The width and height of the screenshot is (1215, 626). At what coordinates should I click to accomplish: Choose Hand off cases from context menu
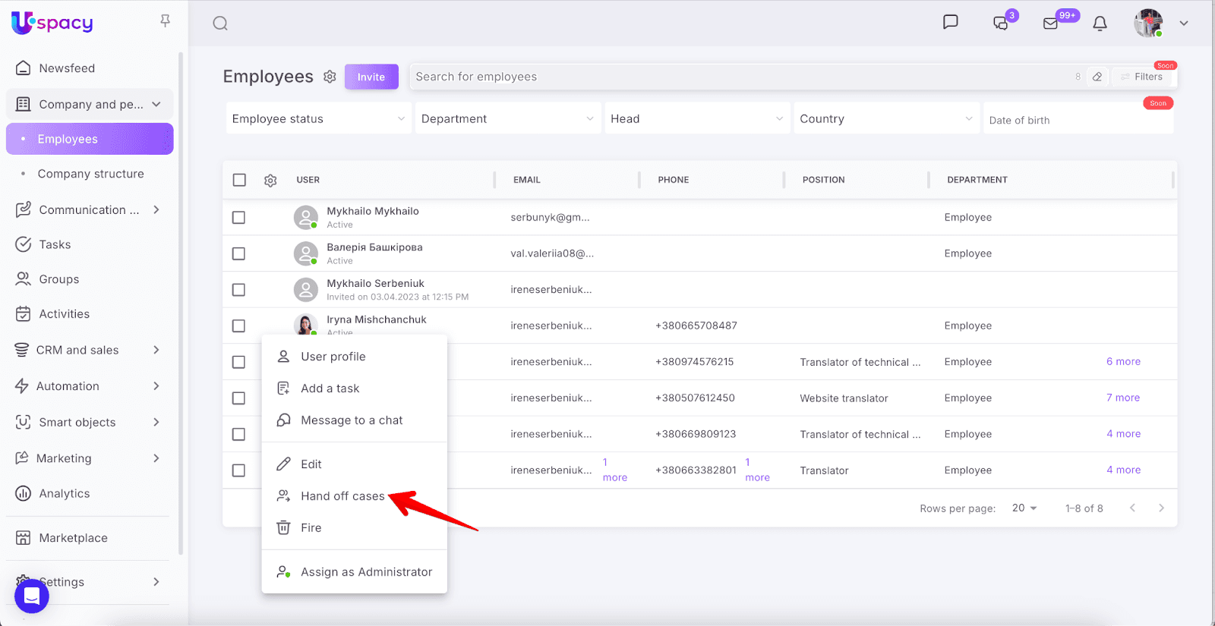(x=342, y=496)
